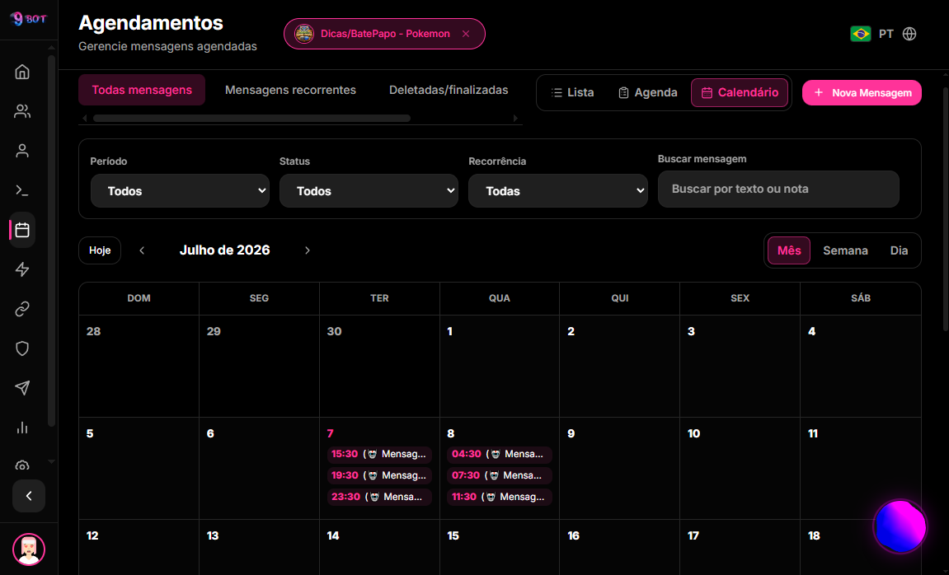The width and height of the screenshot is (949, 575).
Task: Switch to the Mensagens recorrentes tab
Action: (x=290, y=90)
